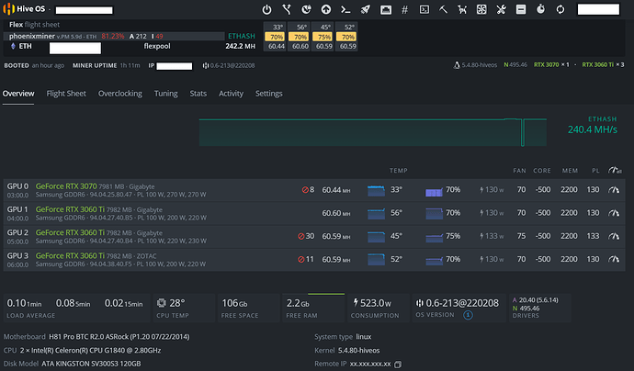The image size is (634, 371).
Task: Click the 242.2 MH total hashrate
Action: pyautogui.click(x=240, y=46)
